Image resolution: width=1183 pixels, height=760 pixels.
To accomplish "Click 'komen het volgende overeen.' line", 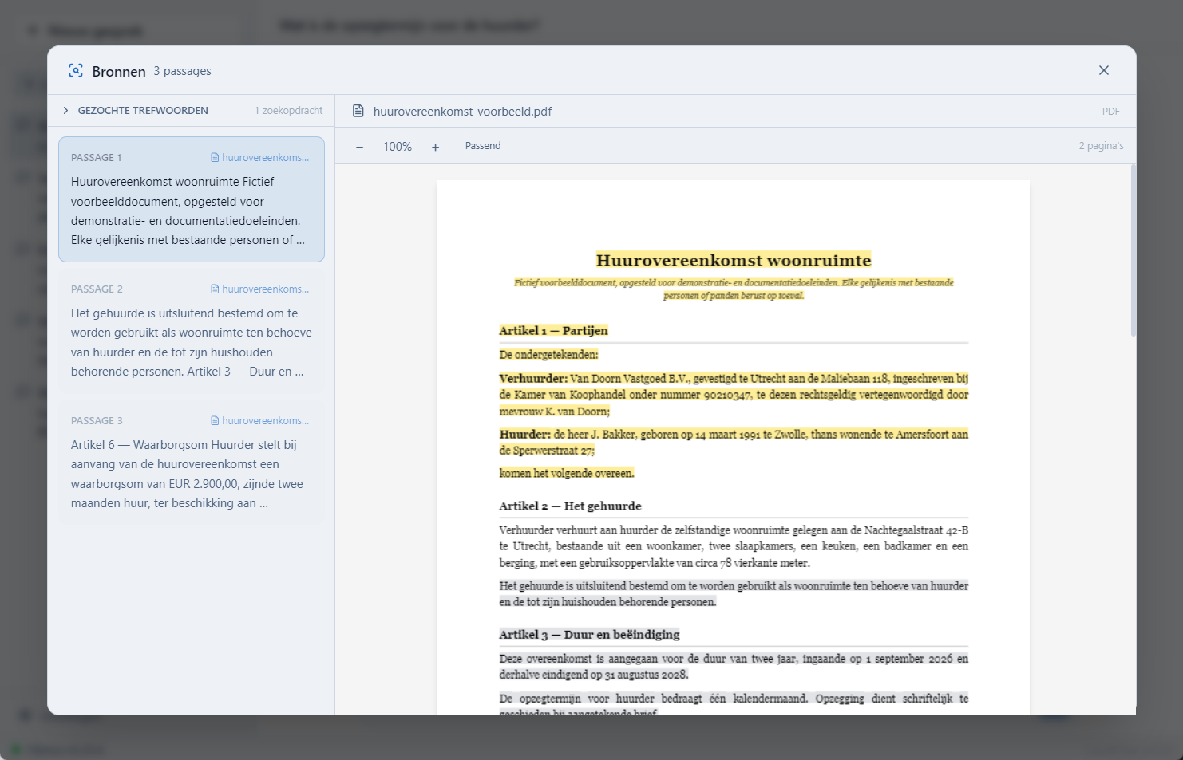I will (567, 474).
